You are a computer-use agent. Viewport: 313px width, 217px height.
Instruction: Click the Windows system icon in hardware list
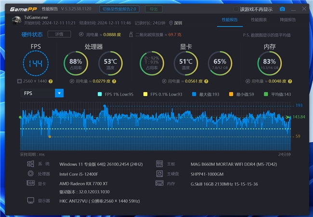click(30, 164)
